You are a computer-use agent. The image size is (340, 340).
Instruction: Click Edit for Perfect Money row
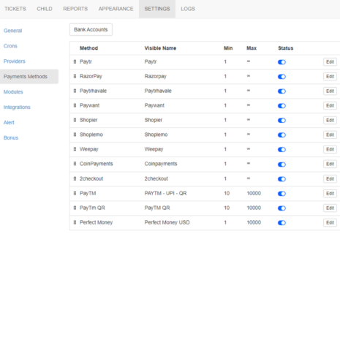click(330, 222)
